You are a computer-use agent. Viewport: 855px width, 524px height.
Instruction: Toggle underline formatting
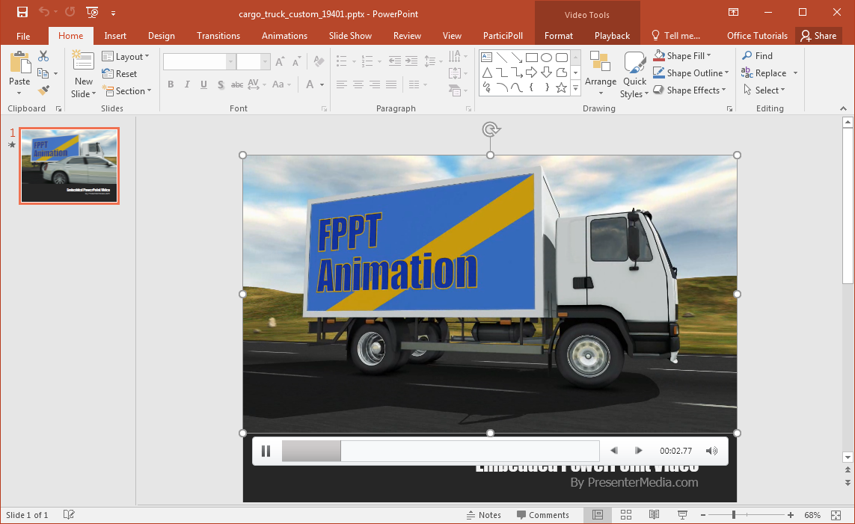[203, 84]
